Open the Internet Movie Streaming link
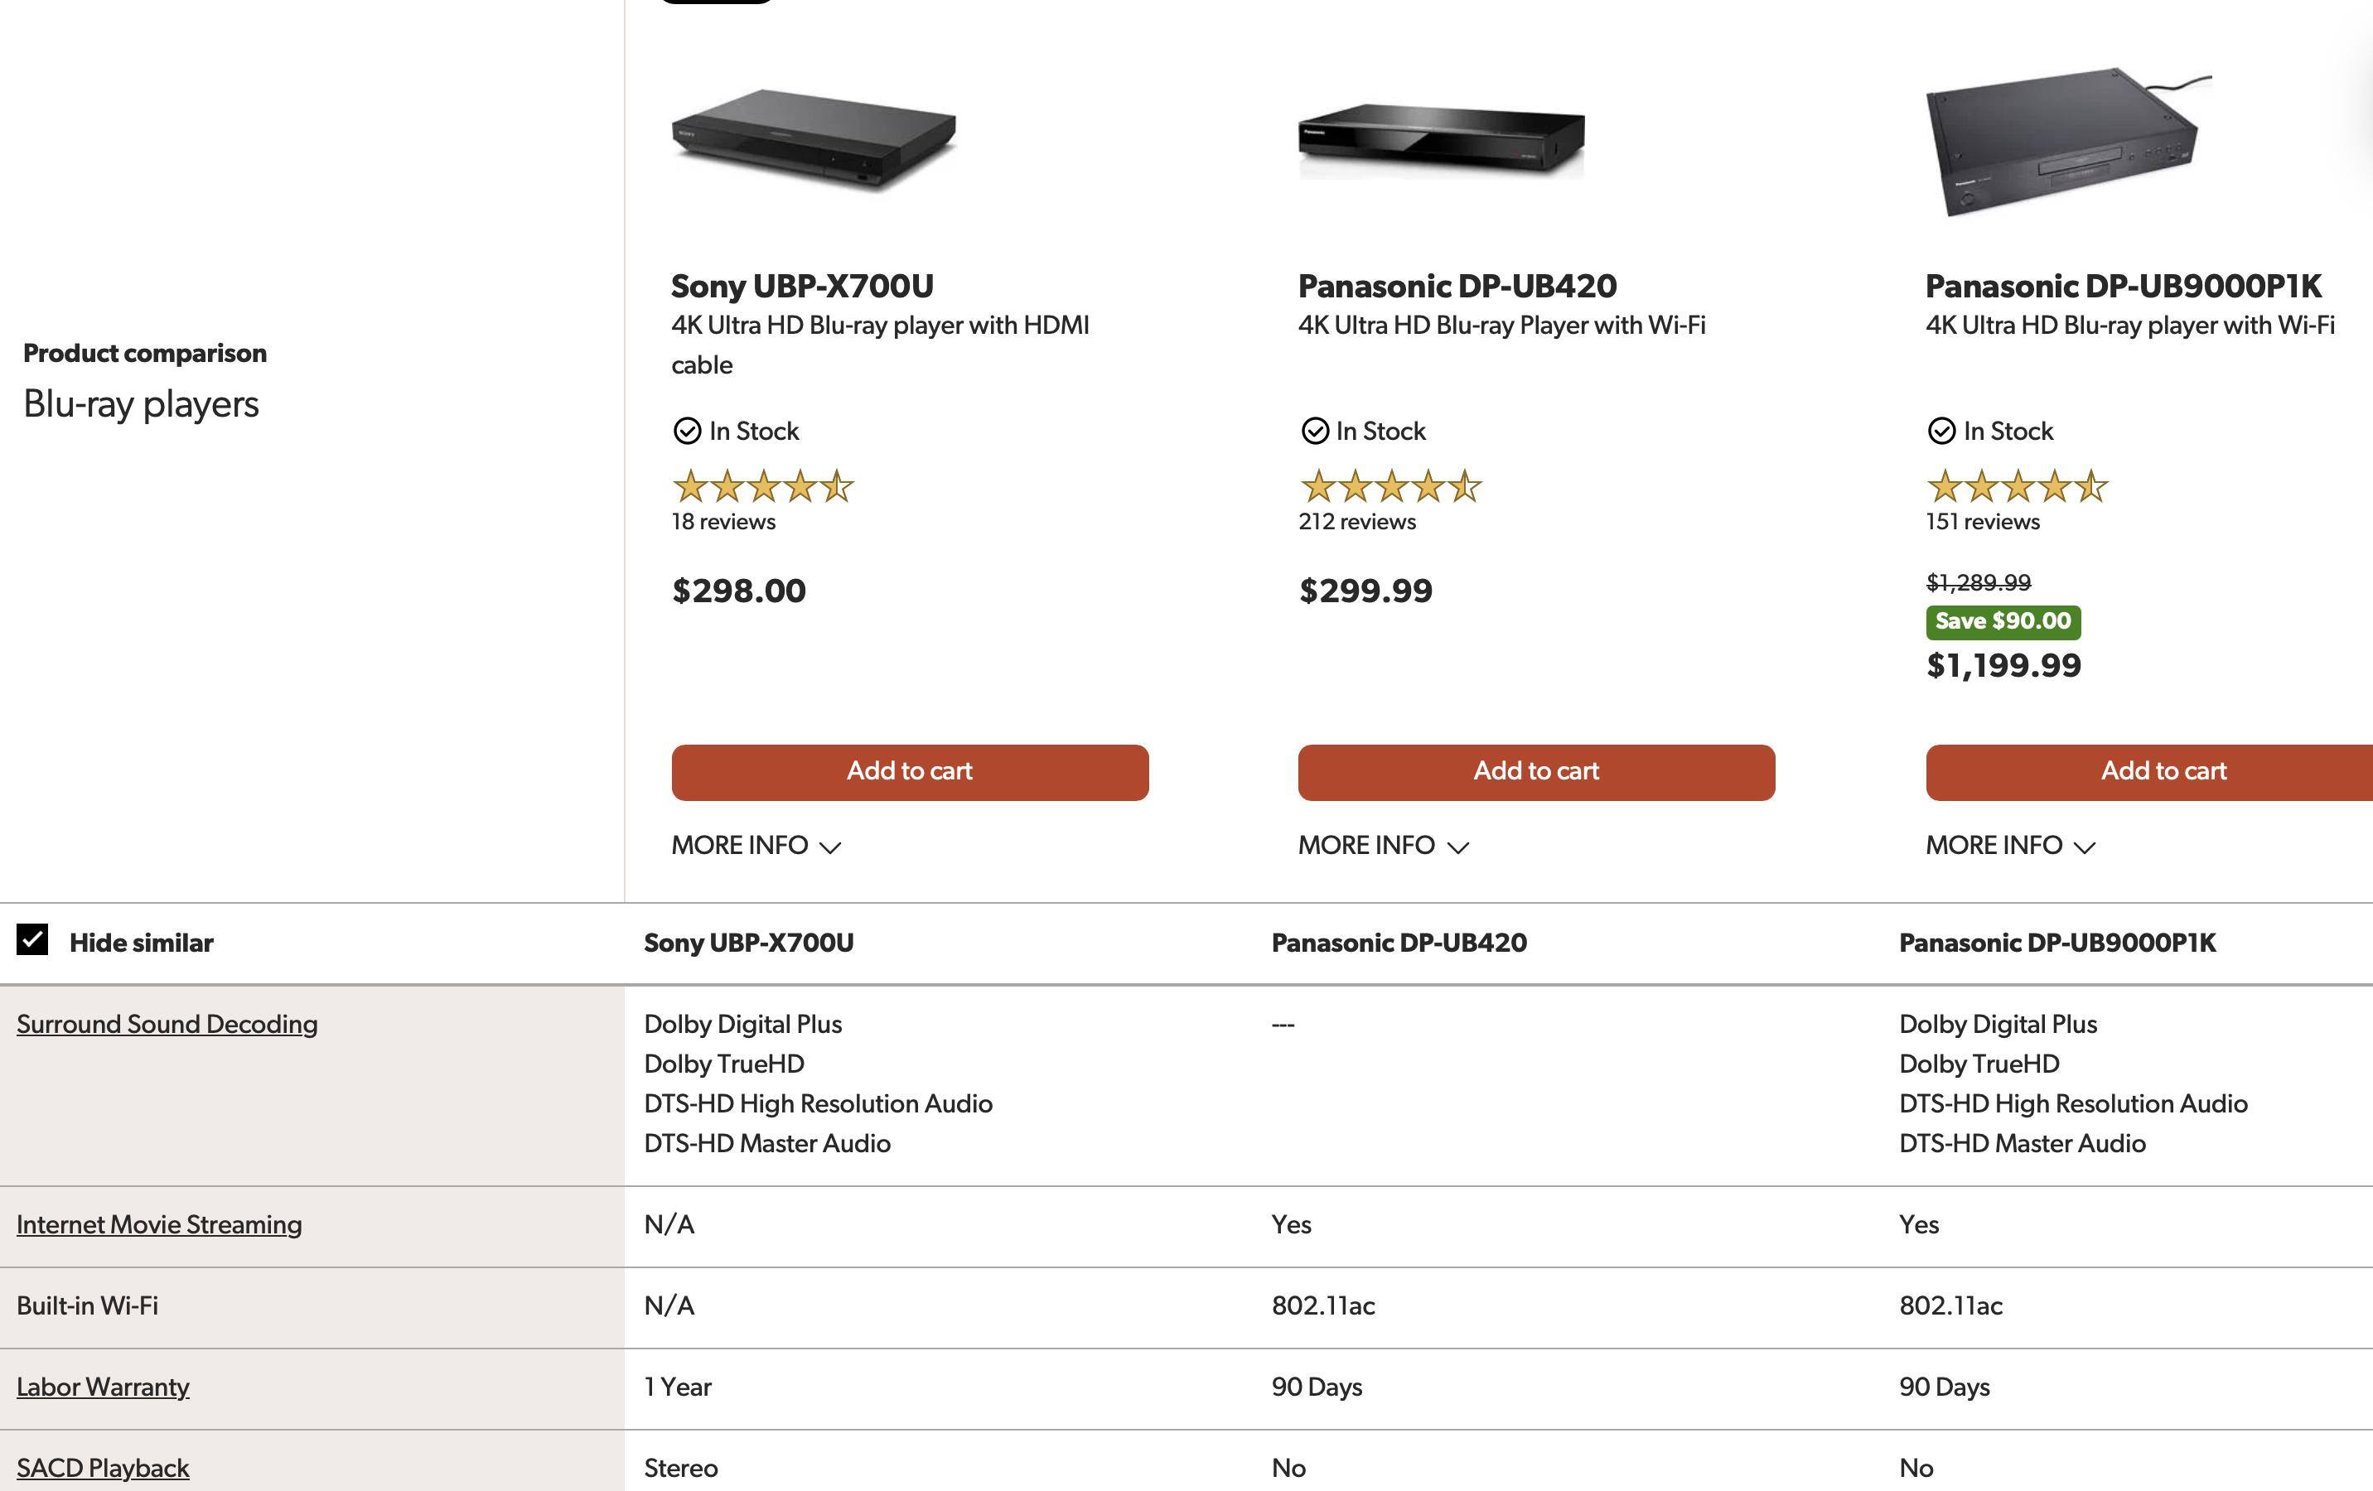The image size is (2373, 1491). (x=158, y=1225)
